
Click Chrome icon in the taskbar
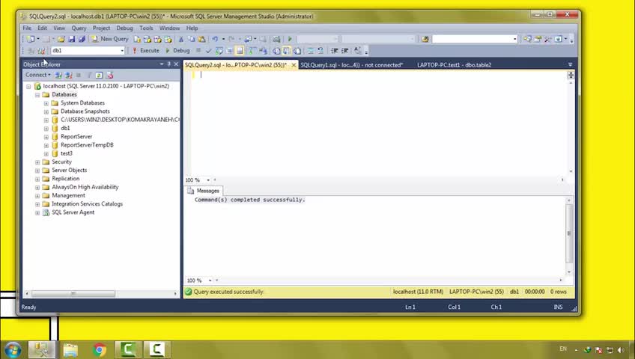99,350
